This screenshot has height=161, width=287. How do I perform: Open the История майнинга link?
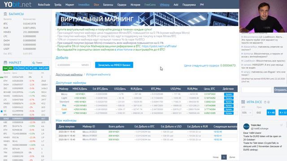point(98,75)
